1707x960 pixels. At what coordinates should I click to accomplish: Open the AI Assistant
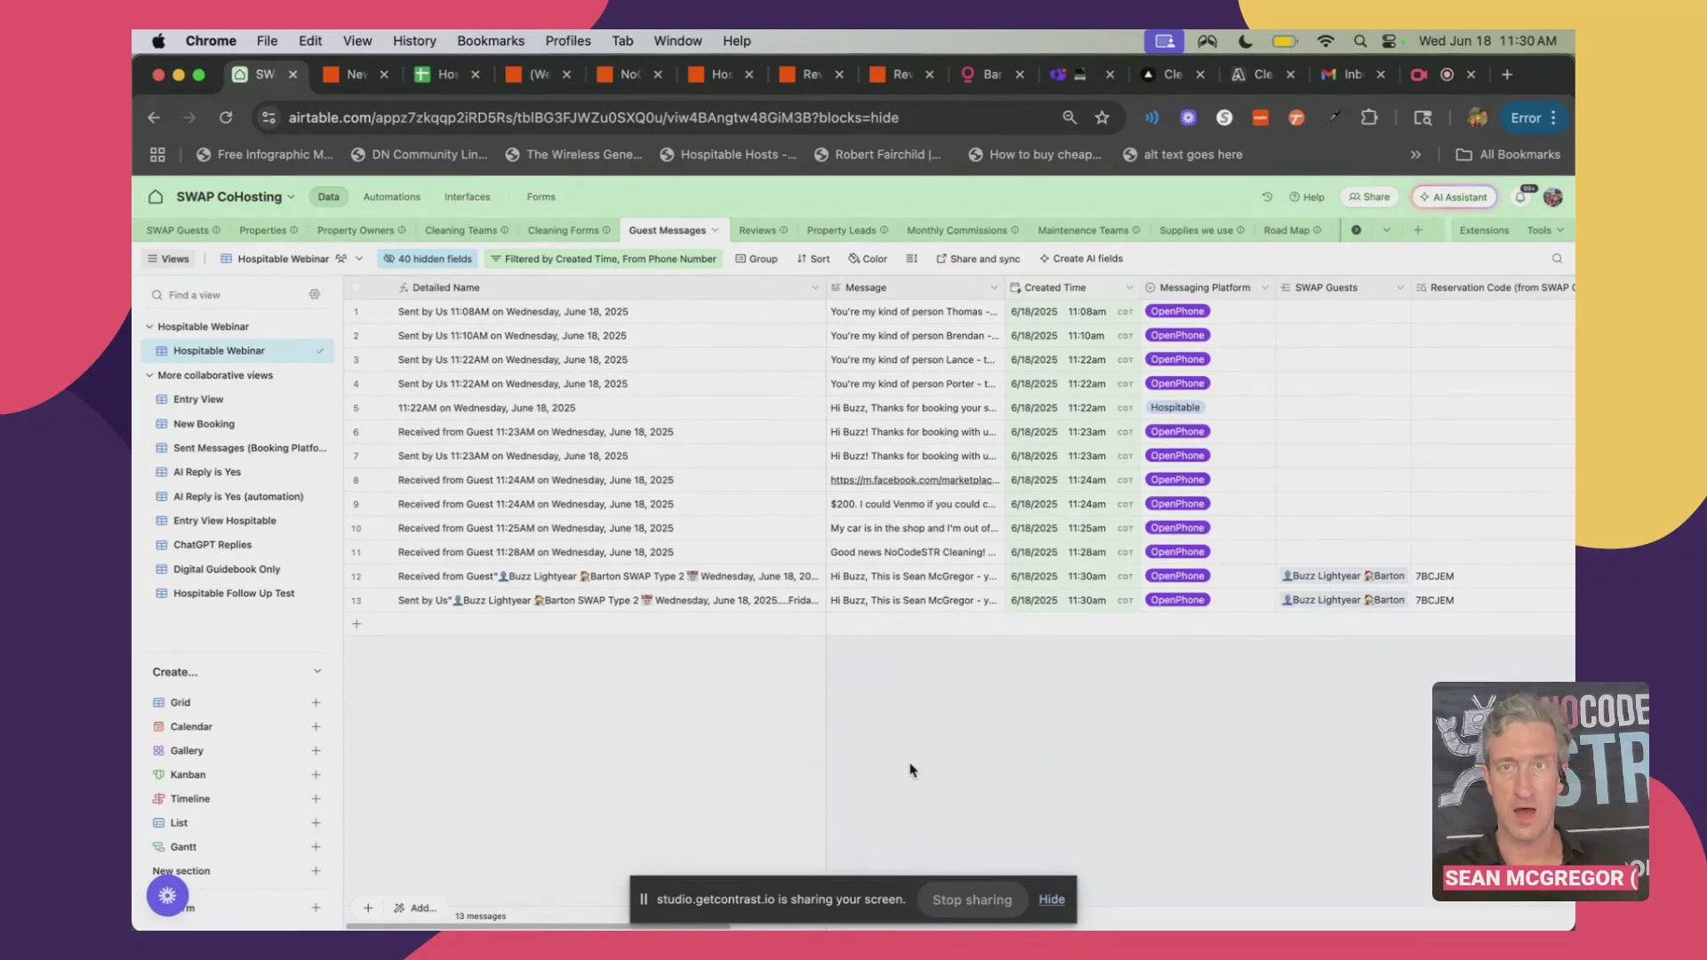(x=1454, y=197)
